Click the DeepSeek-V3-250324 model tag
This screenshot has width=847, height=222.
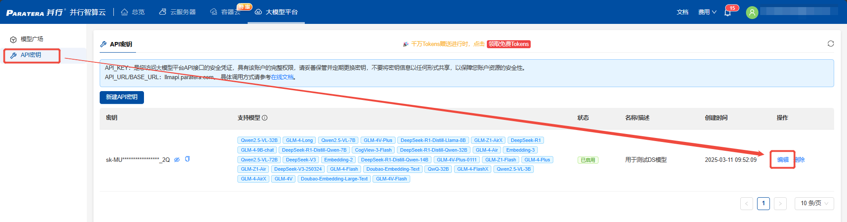pos(298,169)
